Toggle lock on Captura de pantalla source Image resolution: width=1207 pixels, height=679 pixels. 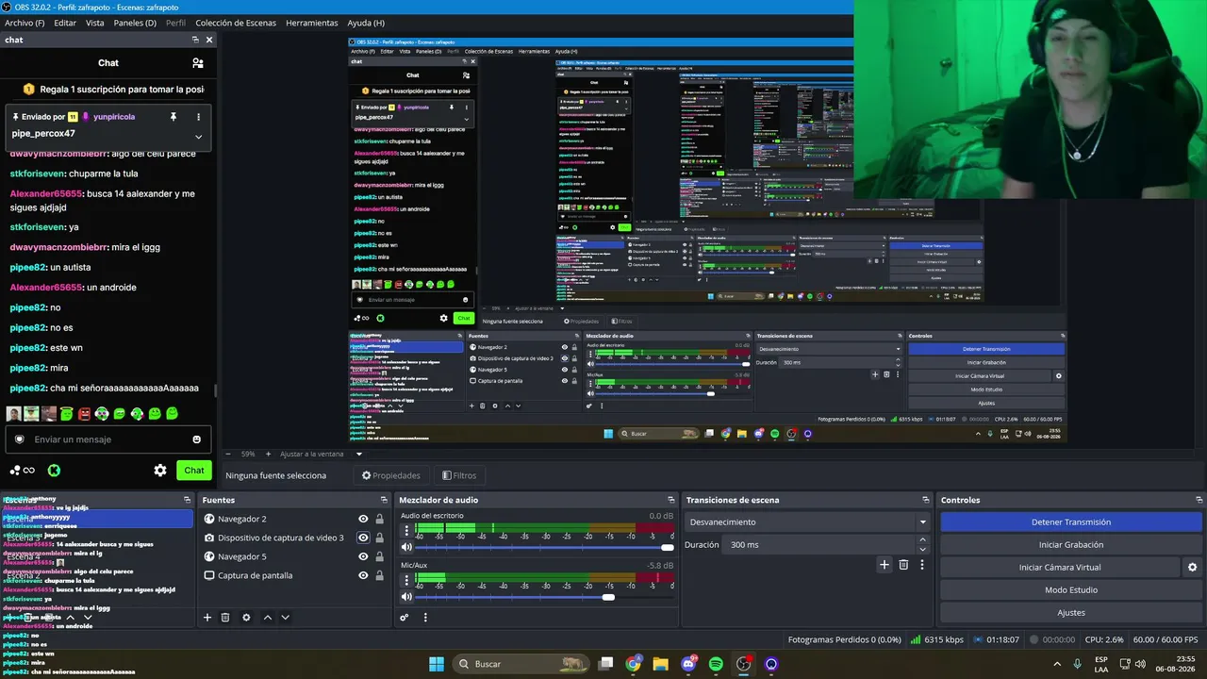(x=379, y=575)
